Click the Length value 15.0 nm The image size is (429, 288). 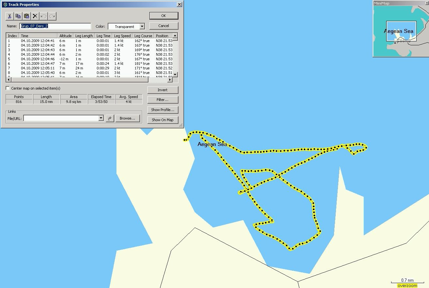pos(46,102)
